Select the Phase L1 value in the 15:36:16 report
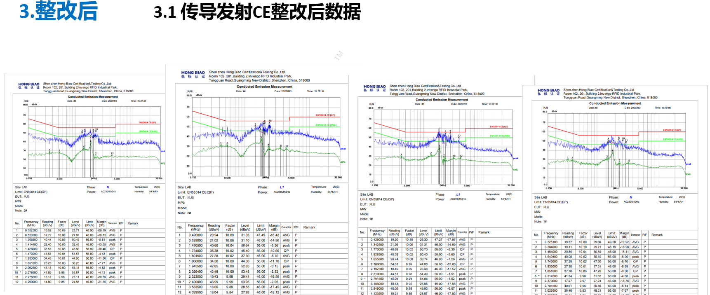The height and width of the screenshot is (295, 710). pyautogui.click(x=282, y=187)
